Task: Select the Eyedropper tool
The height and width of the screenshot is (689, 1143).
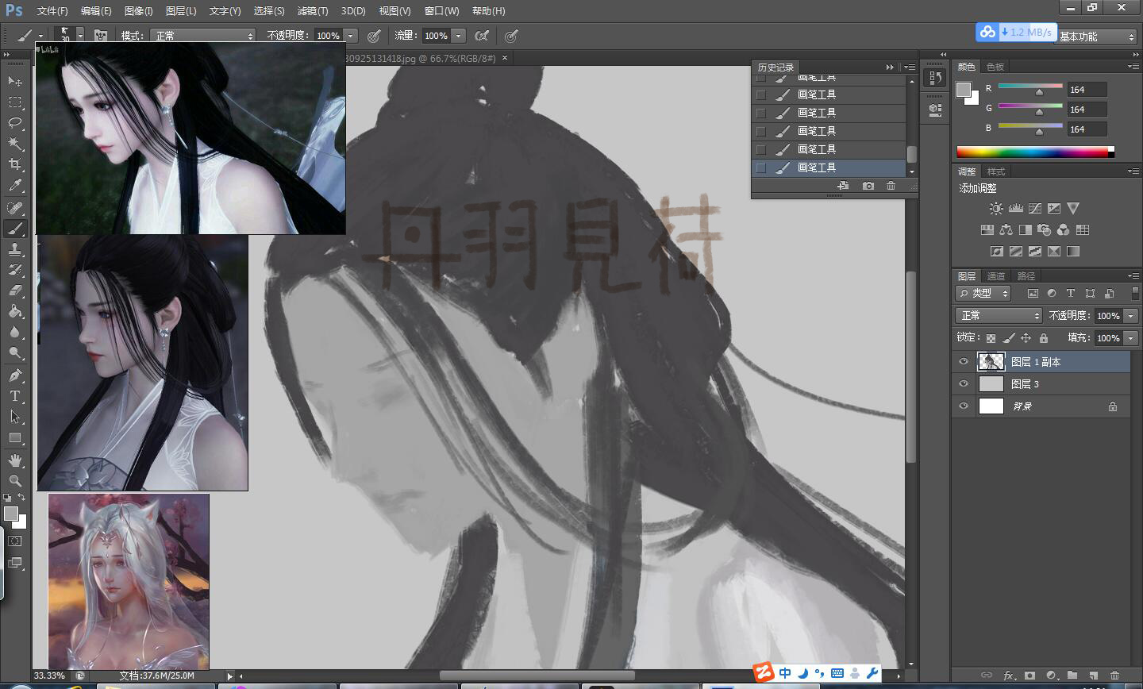Action: [15, 185]
